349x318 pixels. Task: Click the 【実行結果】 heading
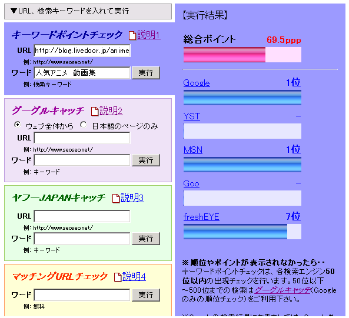point(205,15)
